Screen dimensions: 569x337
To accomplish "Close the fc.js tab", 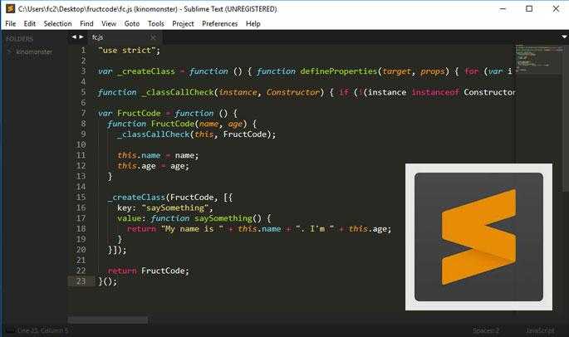I will click(152, 37).
